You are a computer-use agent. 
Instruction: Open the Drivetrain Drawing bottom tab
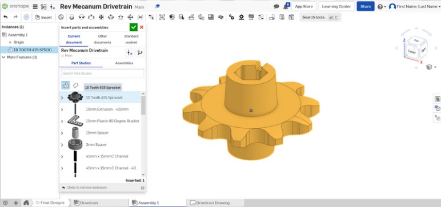[x=215, y=202]
